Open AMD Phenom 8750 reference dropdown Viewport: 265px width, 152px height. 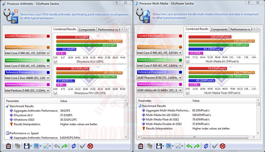pyautogui.click(x=159, y=78)
